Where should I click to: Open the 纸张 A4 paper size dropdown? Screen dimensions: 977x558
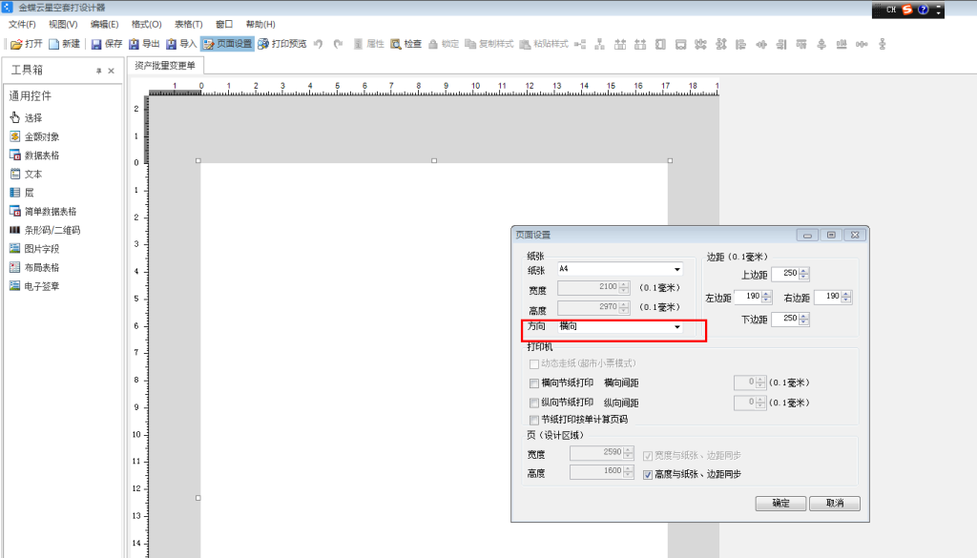[676, 270]
